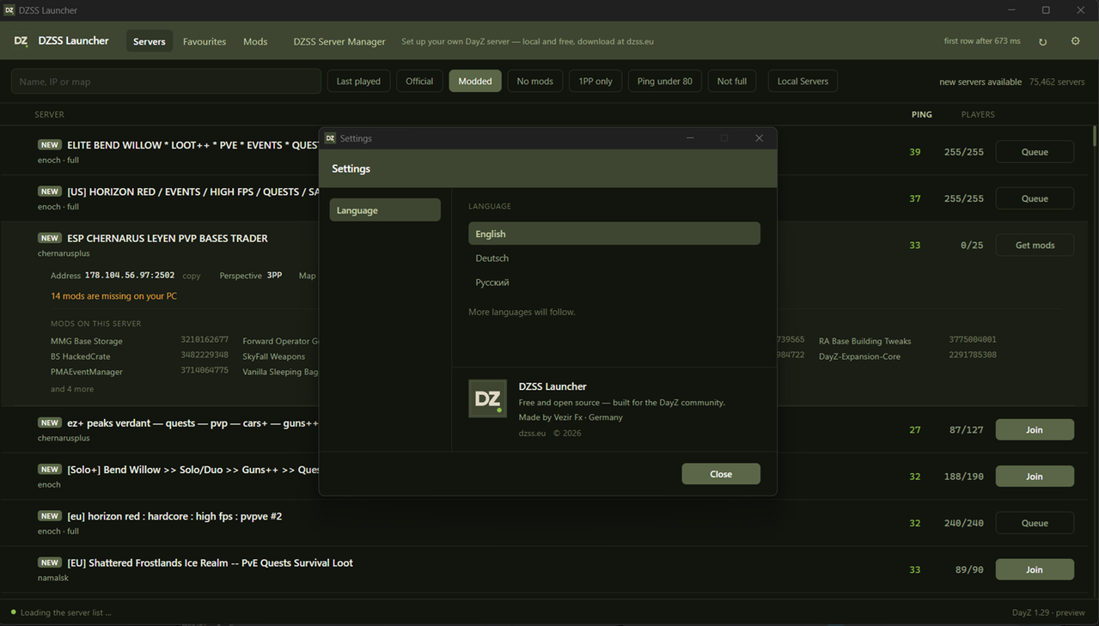Click the eu horizon red hardcore server title
The image size is (1099, 626).
coord(174,517)
